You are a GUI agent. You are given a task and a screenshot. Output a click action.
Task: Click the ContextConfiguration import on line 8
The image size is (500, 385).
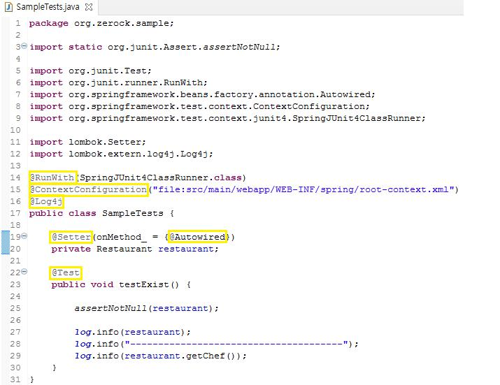click(x=199, y=106)
